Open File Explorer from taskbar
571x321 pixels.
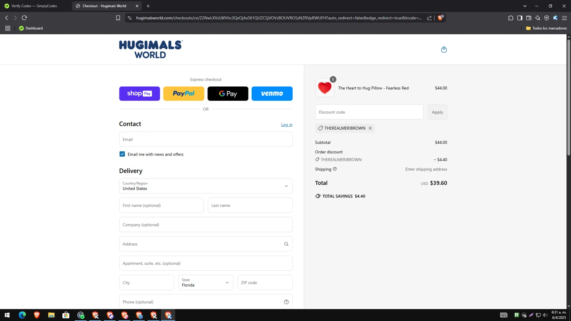tap(51, 315)
